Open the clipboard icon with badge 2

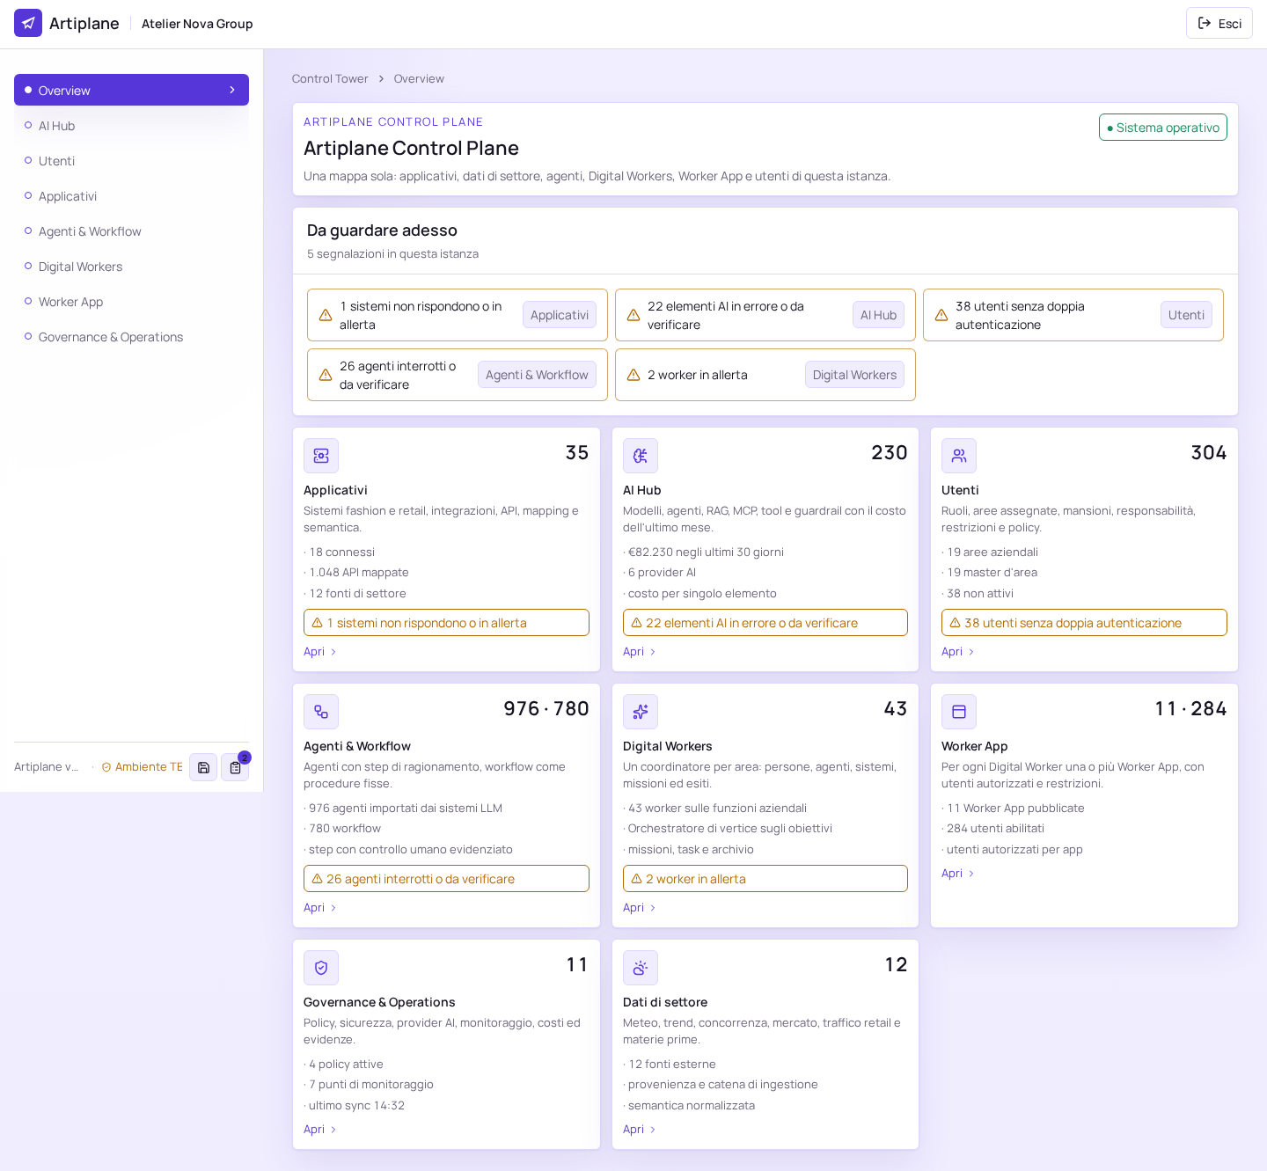[235, 767]
